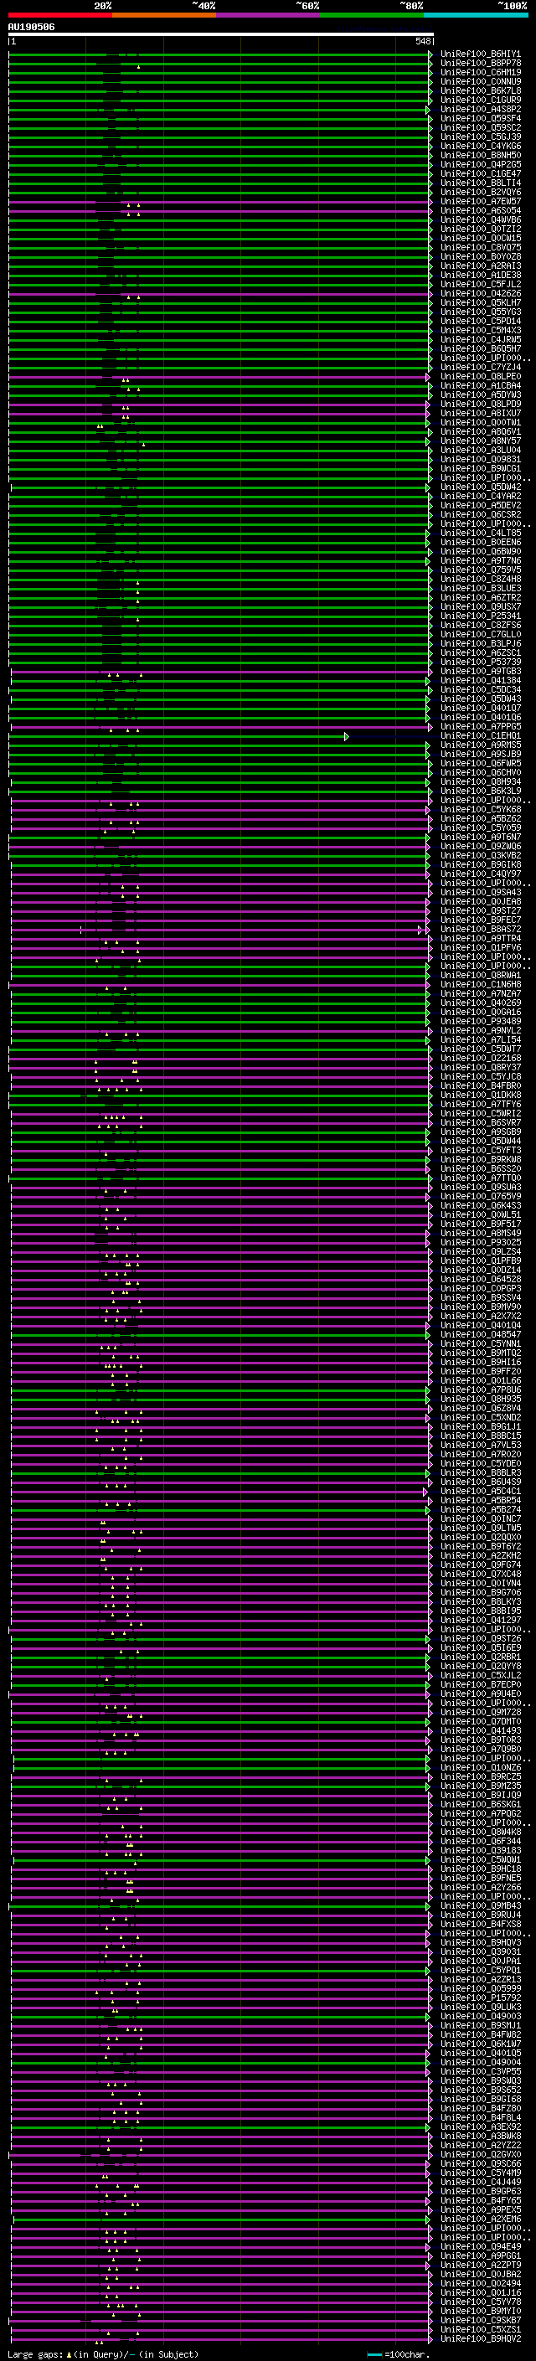Image resolution: width=536 pixels, height=2361 pixels.
Task: Open hit UniRef100_C5PD14
Action: pos(480,322)
